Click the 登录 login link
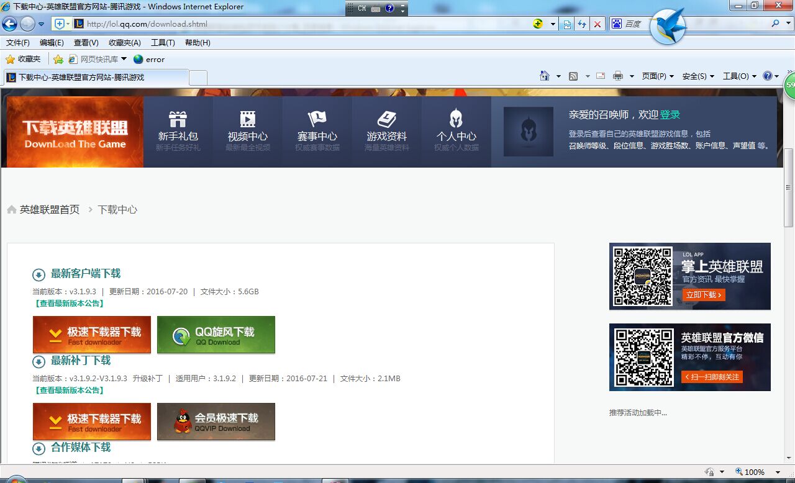The width and height of the screenshot is (795, 483). 670,114
